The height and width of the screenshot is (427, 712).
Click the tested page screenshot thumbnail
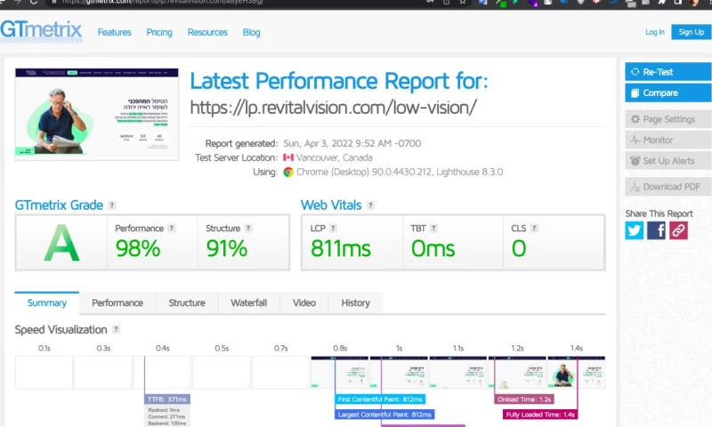96,113
